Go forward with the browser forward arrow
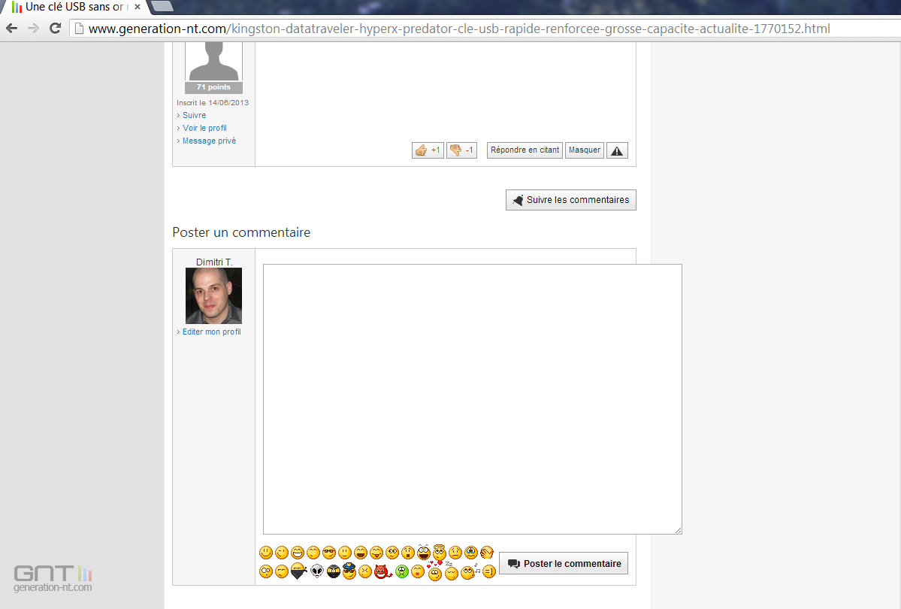The image size is (901, 609). pos(33,28)
